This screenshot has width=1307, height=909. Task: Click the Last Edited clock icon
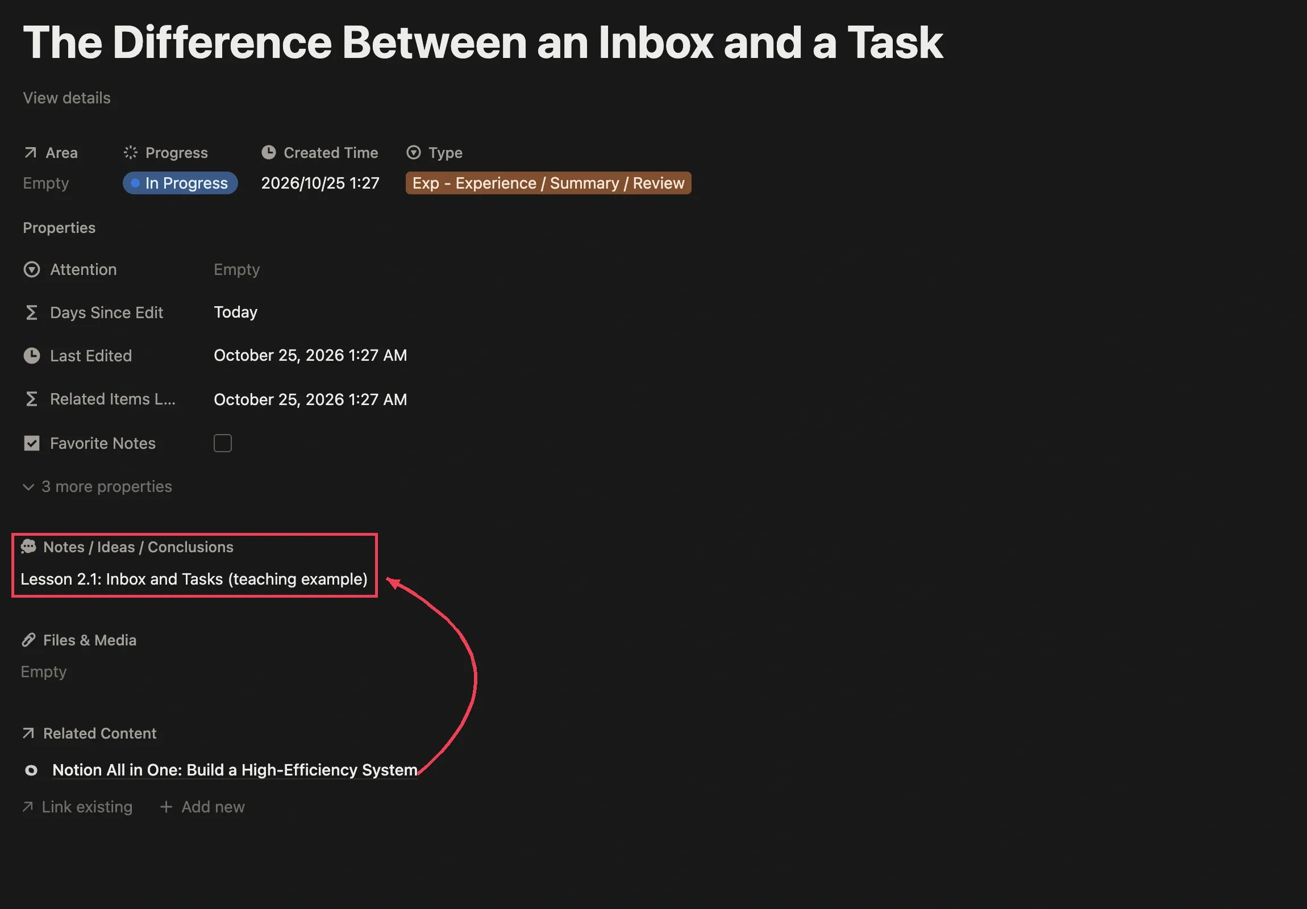point(32,356)
